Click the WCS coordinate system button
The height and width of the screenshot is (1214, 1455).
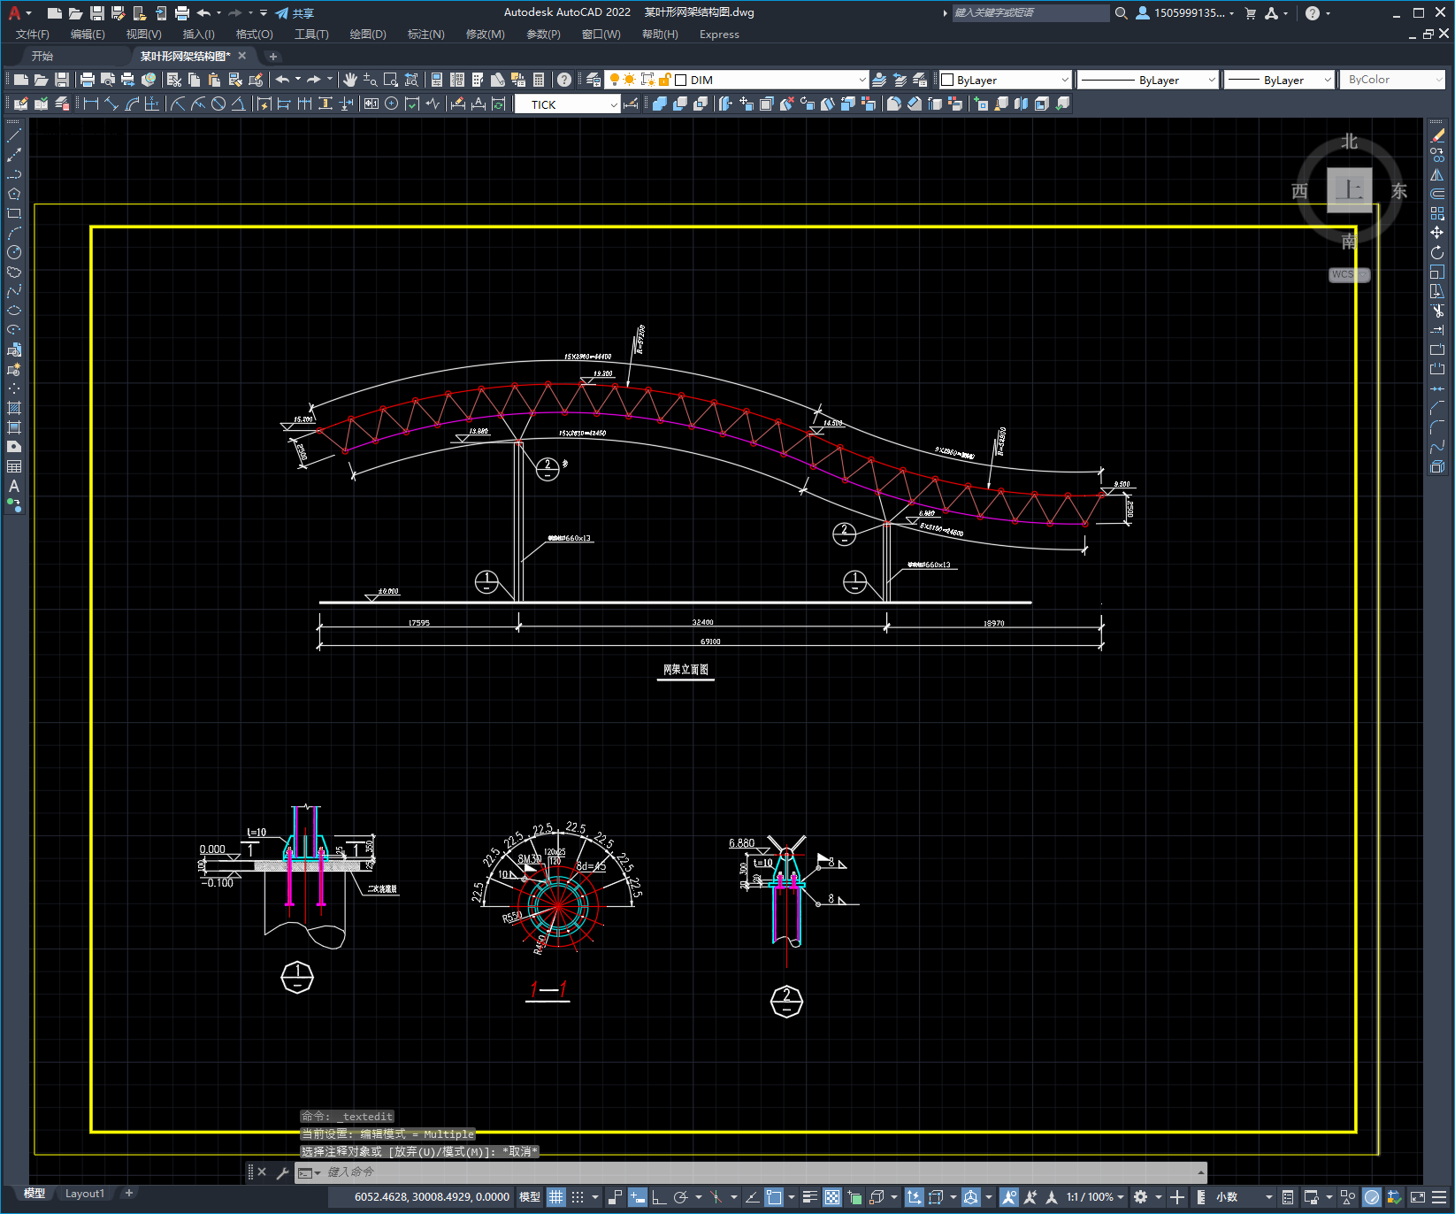click(1349, 274)
